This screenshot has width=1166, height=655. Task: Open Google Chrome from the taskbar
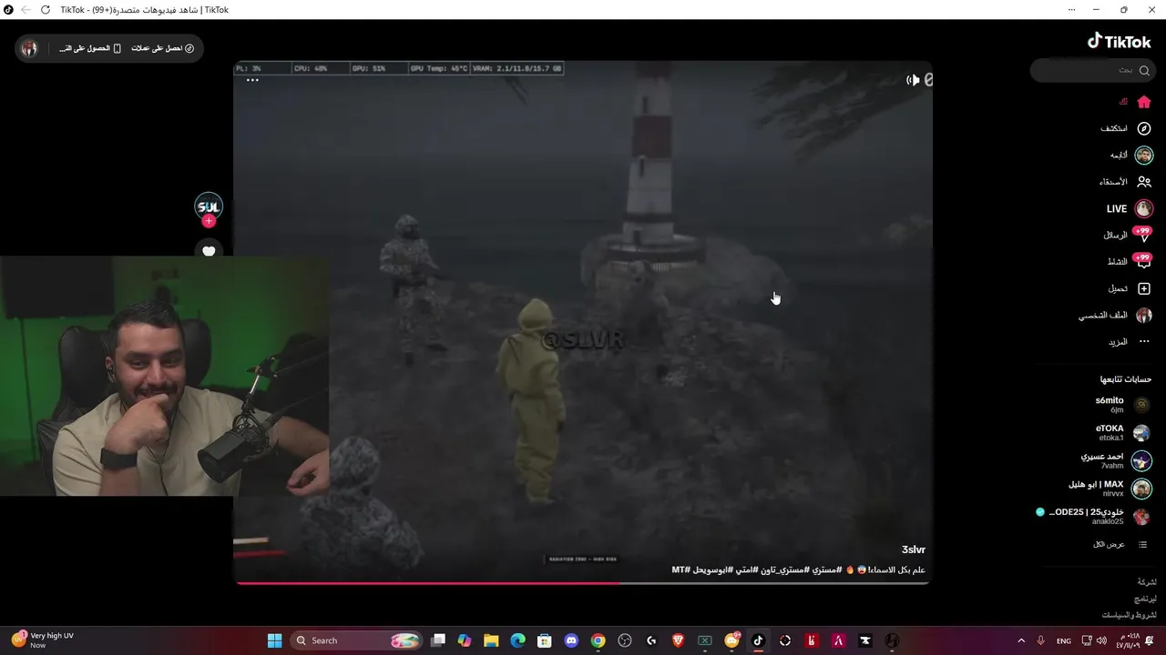[x=598, y=640]
